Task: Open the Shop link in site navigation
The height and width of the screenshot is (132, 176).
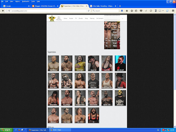Action: 86,18
